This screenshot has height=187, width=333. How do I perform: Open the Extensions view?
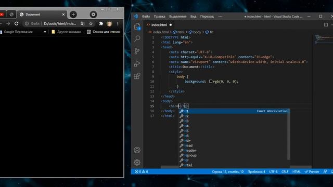[137, 76]
